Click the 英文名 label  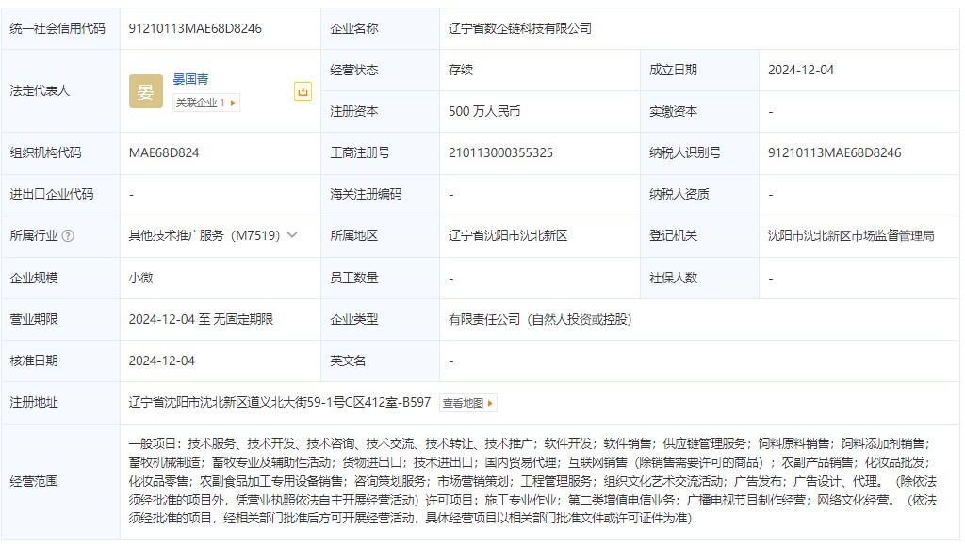348,361
